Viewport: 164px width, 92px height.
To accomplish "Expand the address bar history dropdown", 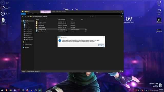I will pyautogui.click(x=90, y=17).
